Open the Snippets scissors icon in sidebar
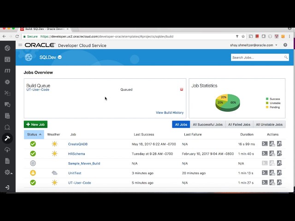Viewport: 295px width, 221px height. click(7, 93)
